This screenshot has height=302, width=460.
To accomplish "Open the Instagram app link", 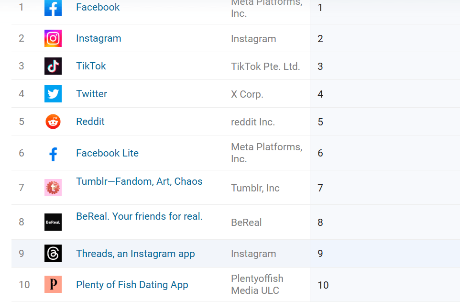I will 99,38.
